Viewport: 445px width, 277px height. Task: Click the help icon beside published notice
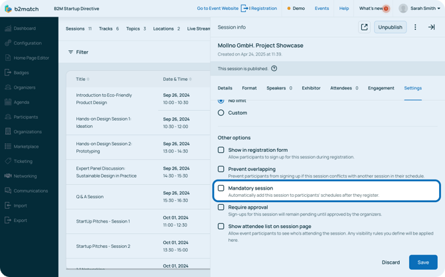point(274,68)
